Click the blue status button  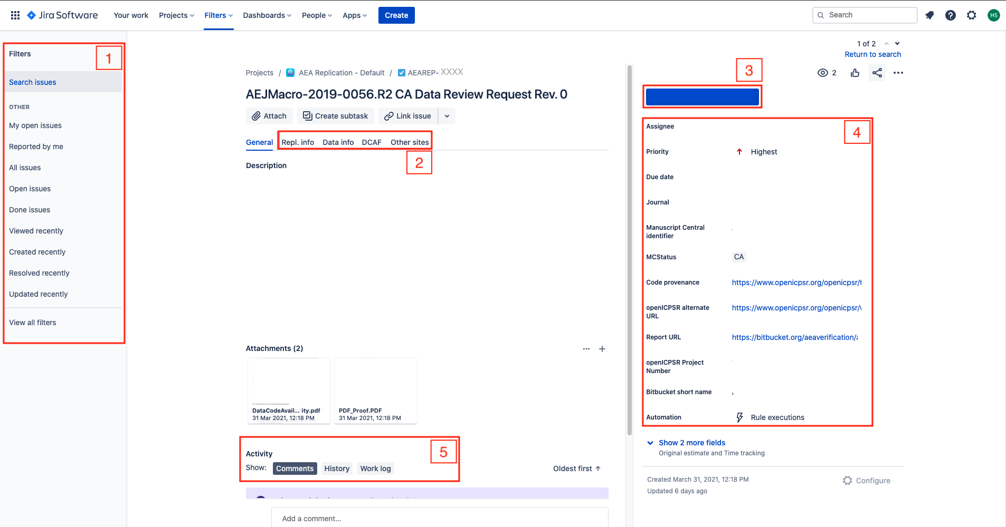coord(703,97)
